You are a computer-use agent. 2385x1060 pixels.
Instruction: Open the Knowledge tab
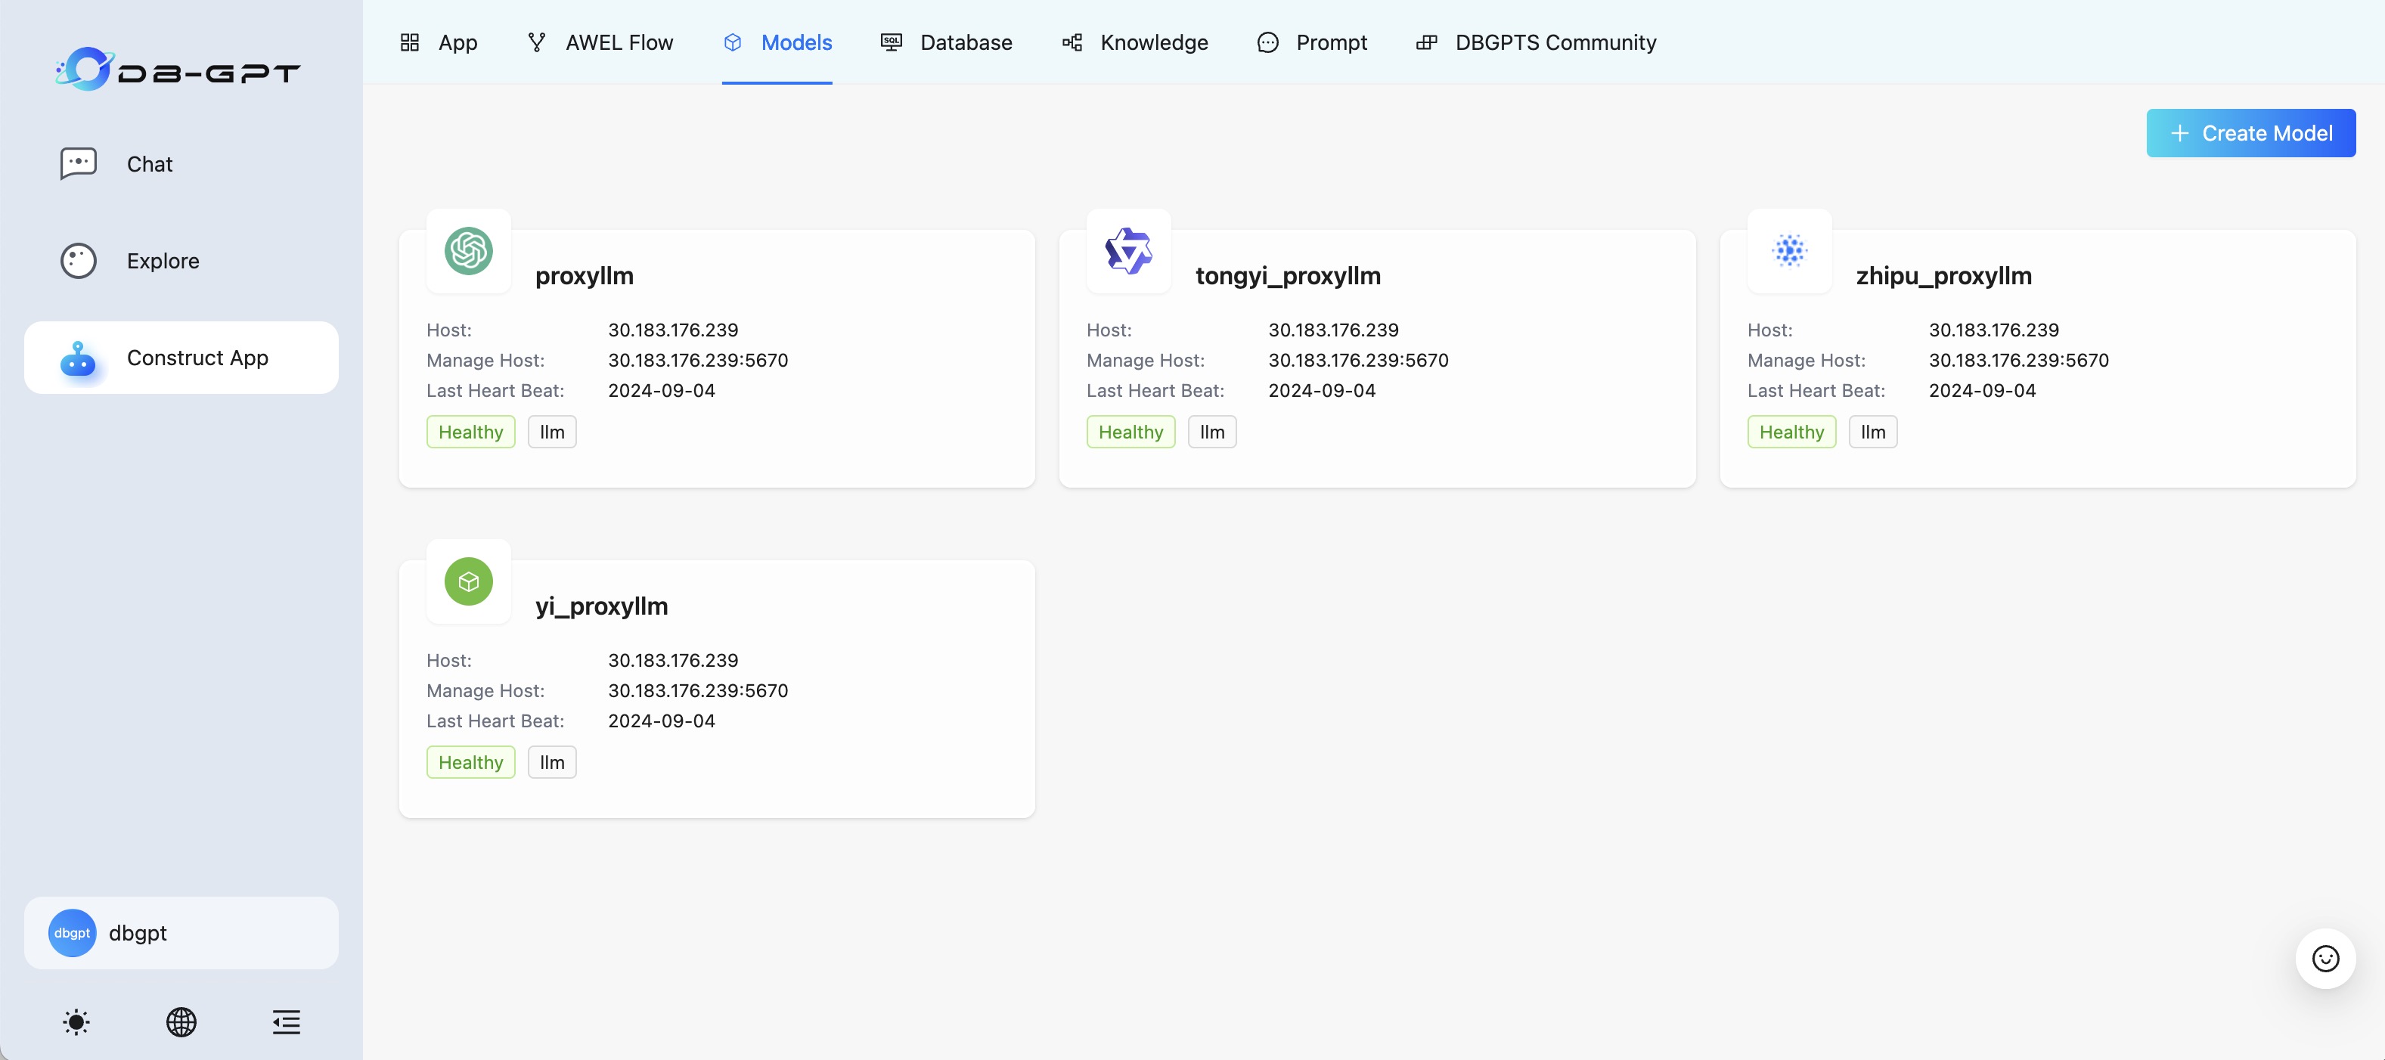pos(1134,42)
